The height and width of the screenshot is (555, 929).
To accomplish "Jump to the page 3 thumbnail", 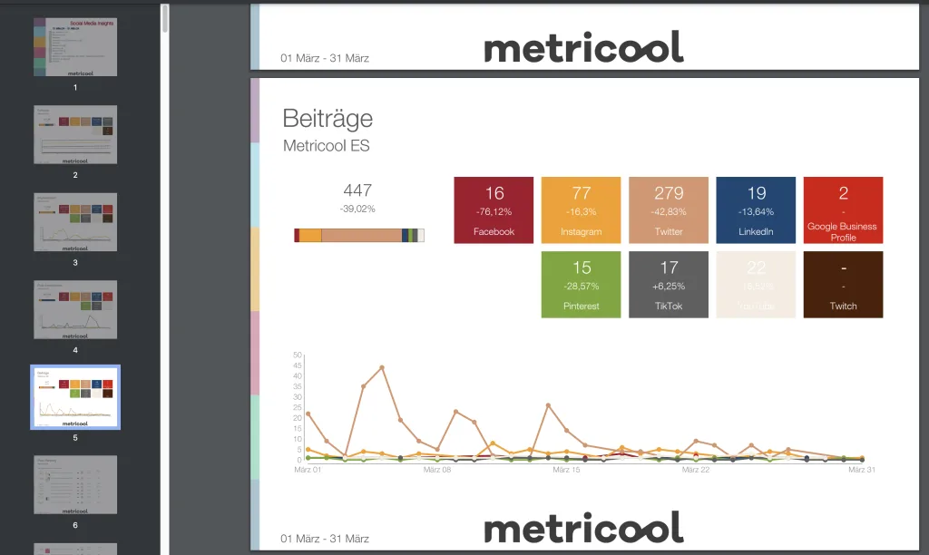I will click(75, 222).
